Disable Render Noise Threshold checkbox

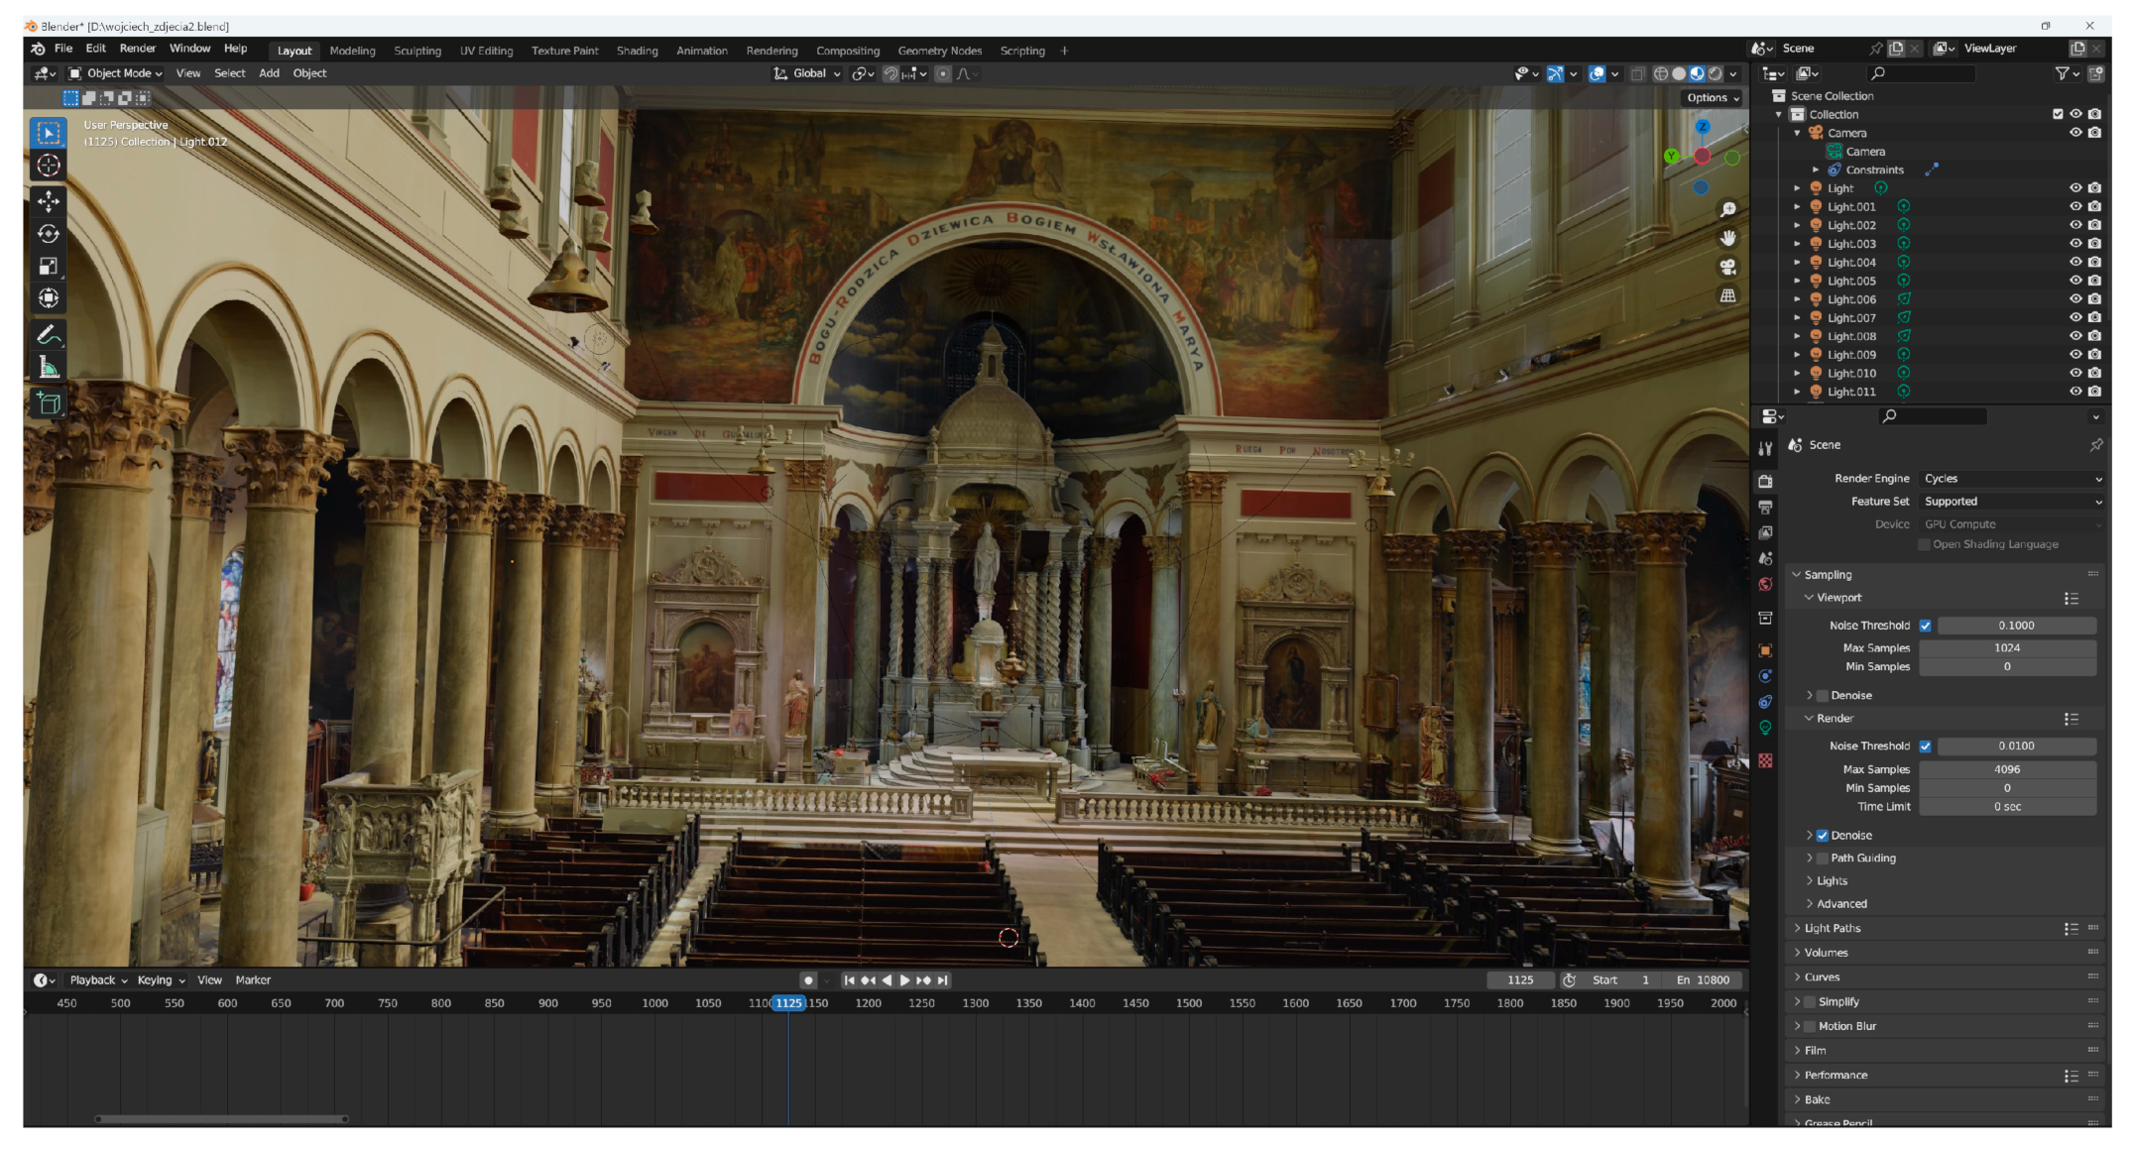1925,747
